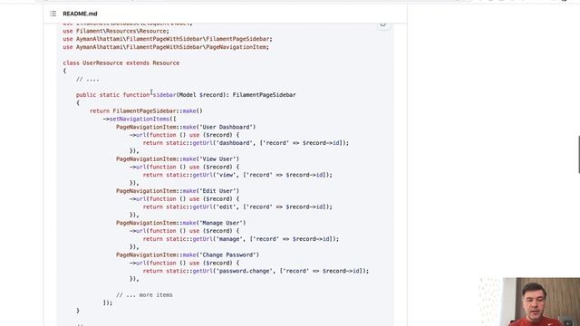Click PageNavigationItem::make('Manage User') line
The width and height of the screenshot is (580, 326).
pyautogui.click(x=181, y=223)
